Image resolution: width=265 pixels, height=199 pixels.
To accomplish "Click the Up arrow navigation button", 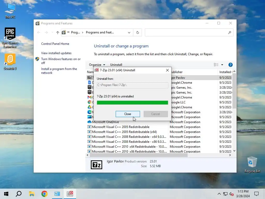I will point(58,32).
